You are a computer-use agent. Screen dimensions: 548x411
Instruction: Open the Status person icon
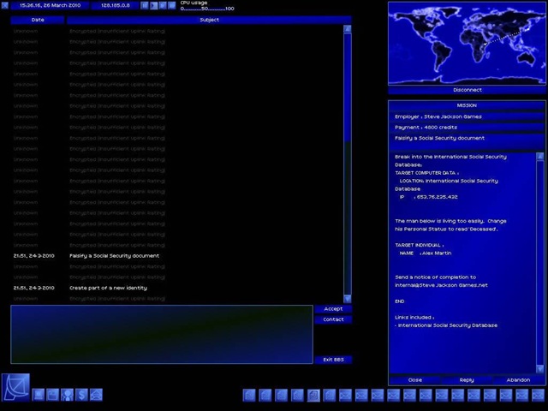[67, 395]
